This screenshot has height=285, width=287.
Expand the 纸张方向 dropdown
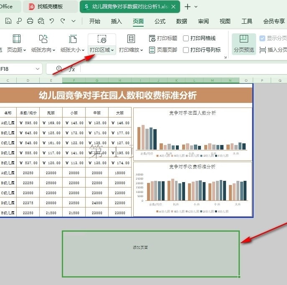pos(43,50)
